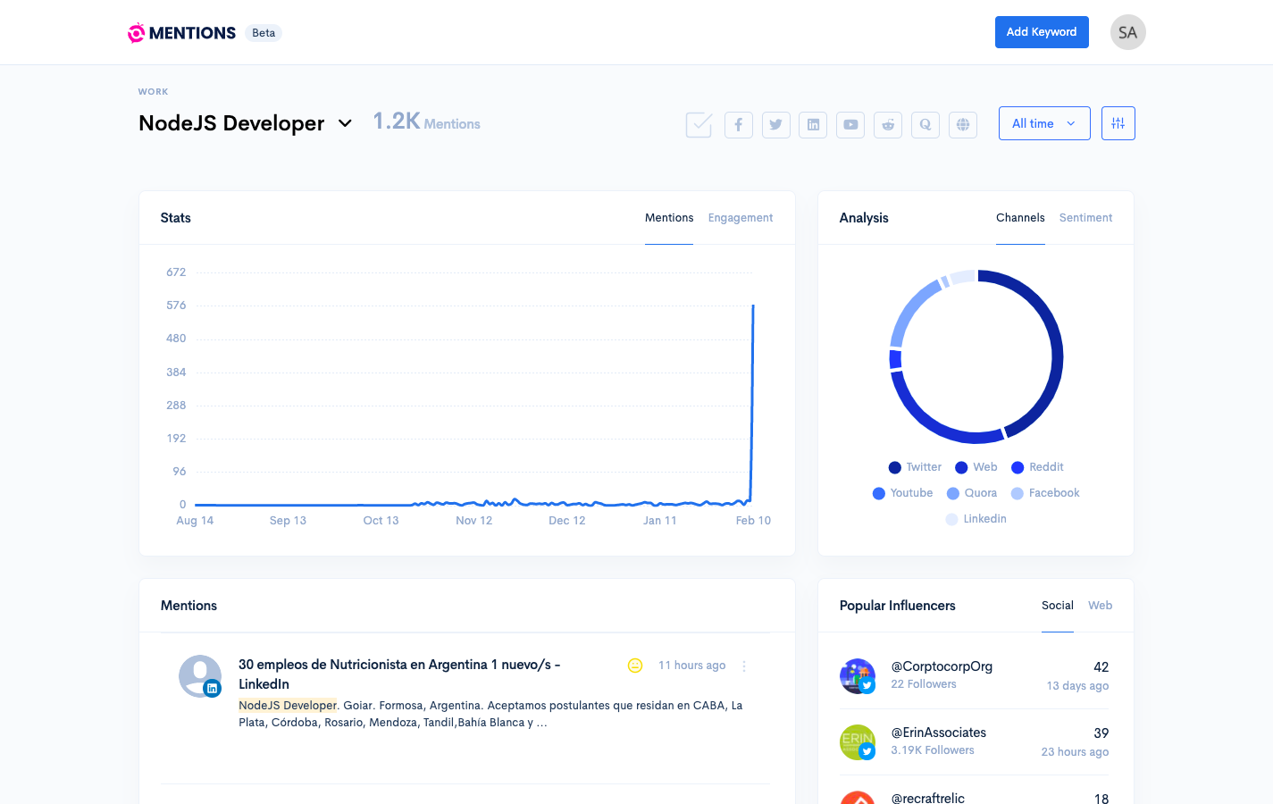The height and width of the screenshot is (804, 1273).
Task: Filter mentions by Web globe icon
Action: pos(963,124)
